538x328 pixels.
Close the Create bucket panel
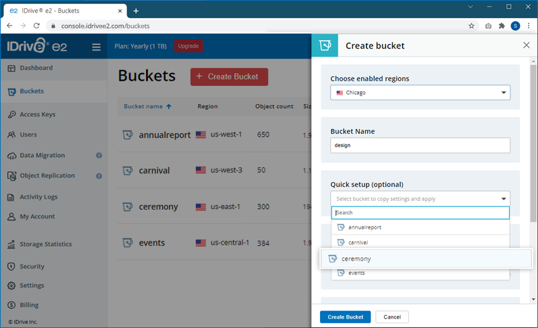pos(526,46)
